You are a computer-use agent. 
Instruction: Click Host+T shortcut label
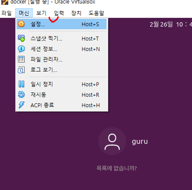pos(90,39)
